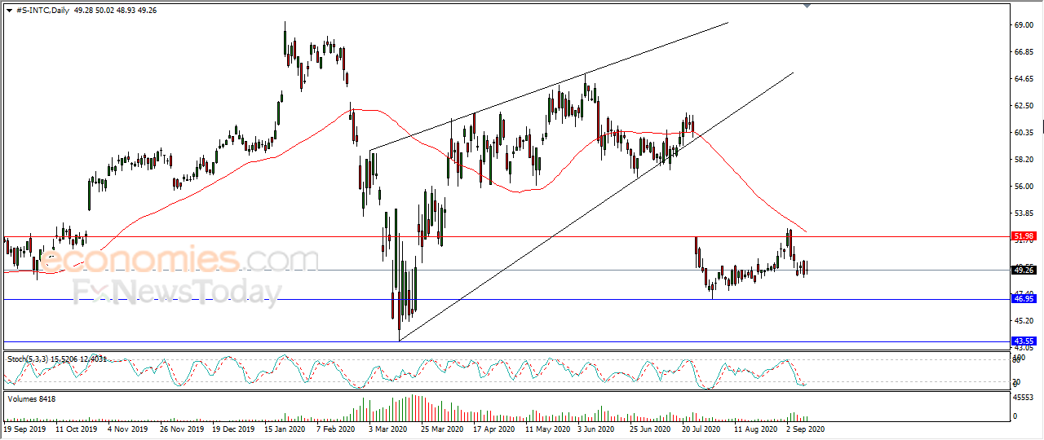The height and width of the screenshot is (440, 1044).
Task: Click the "11 Oct 2019" date label
Action: coord(77,428)
